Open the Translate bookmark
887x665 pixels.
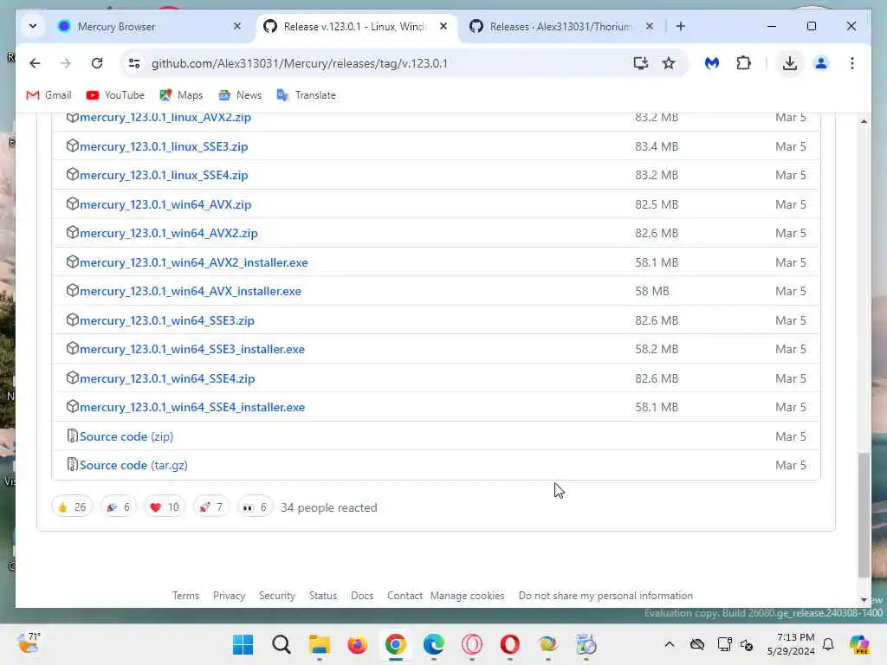(x=306, y=95)
